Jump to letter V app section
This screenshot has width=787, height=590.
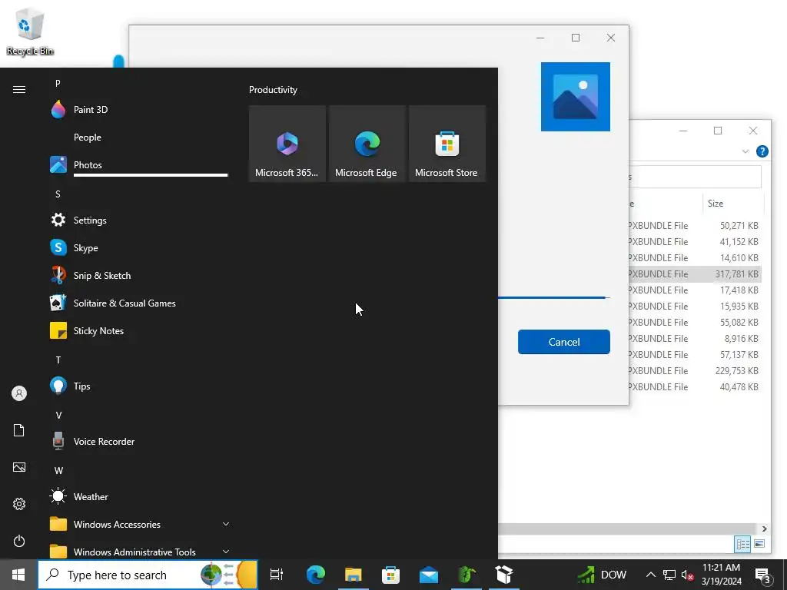click(58, 415)
